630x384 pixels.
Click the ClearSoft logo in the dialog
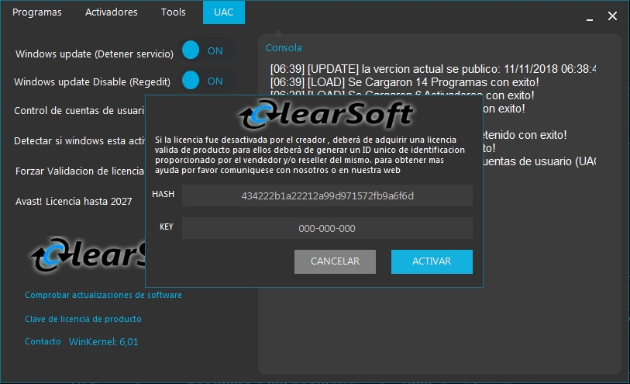[325, 115]
